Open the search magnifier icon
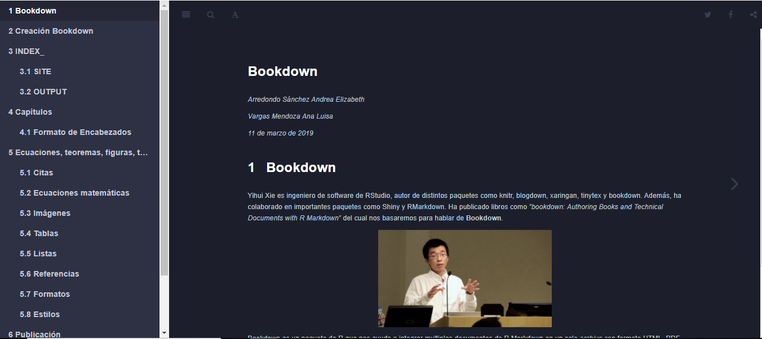Screen dimensions: 762x339 pos(211,15)
